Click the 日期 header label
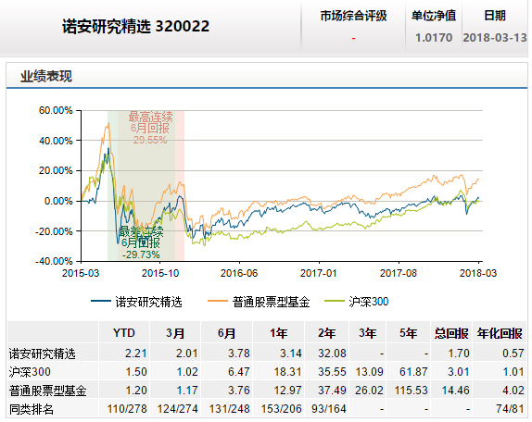Screen dimensions: 532x422 tap(495, 16)
